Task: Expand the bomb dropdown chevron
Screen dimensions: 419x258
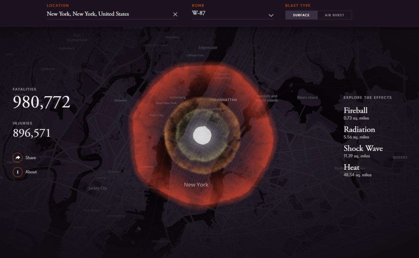Action: coord(271,15)
